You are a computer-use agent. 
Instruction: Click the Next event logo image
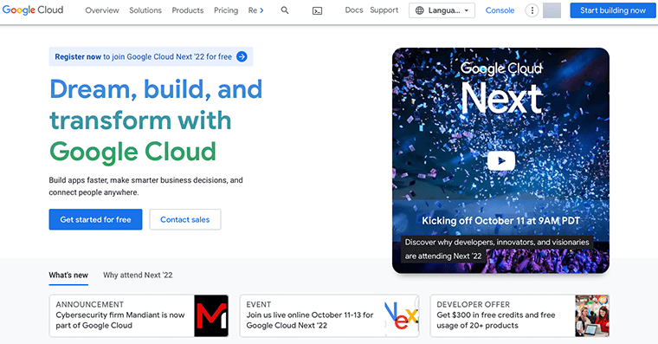tap(402, 316)
